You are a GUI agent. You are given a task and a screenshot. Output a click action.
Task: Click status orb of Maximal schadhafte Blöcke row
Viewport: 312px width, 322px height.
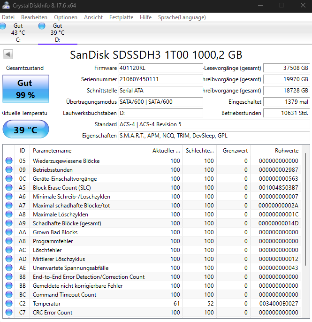pyautogui.click(x=9, y=206)
